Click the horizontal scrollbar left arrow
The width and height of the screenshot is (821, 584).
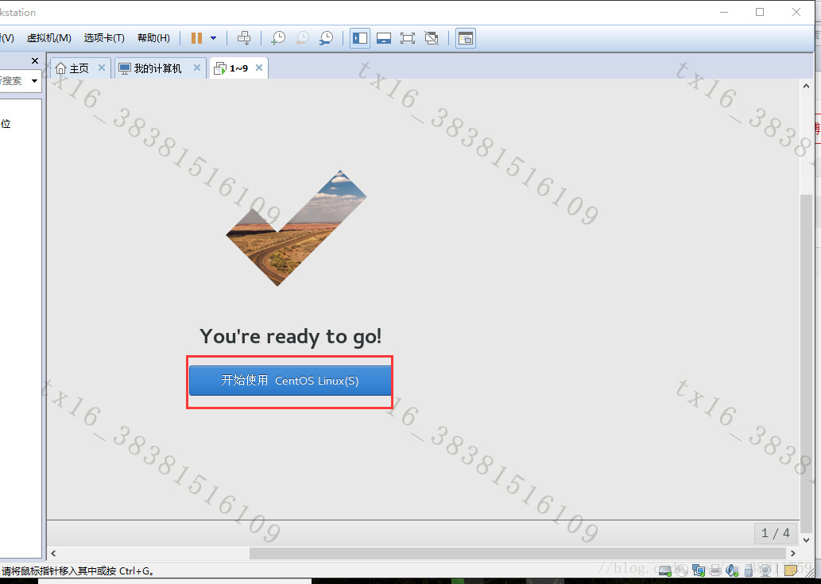pyautogui.click(x=53, y=553)
